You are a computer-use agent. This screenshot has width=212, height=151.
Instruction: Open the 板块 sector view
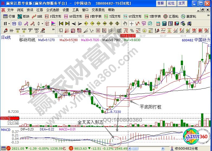coord(24,16)
